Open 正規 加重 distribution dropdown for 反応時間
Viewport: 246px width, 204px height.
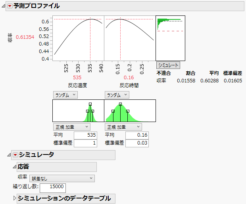(x=123, y=127)
